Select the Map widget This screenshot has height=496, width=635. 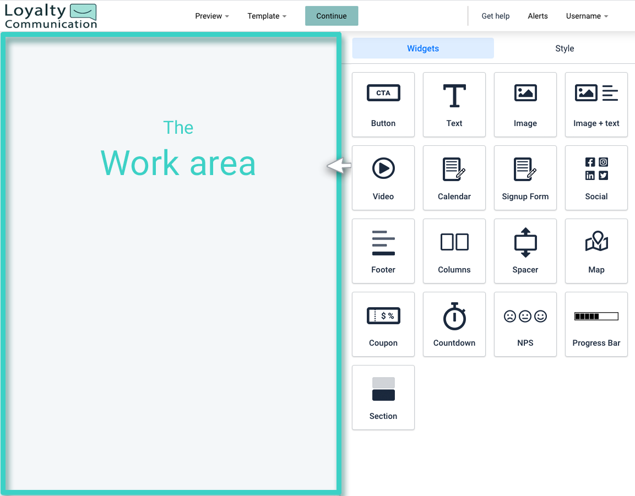click(x=596, y=251)
